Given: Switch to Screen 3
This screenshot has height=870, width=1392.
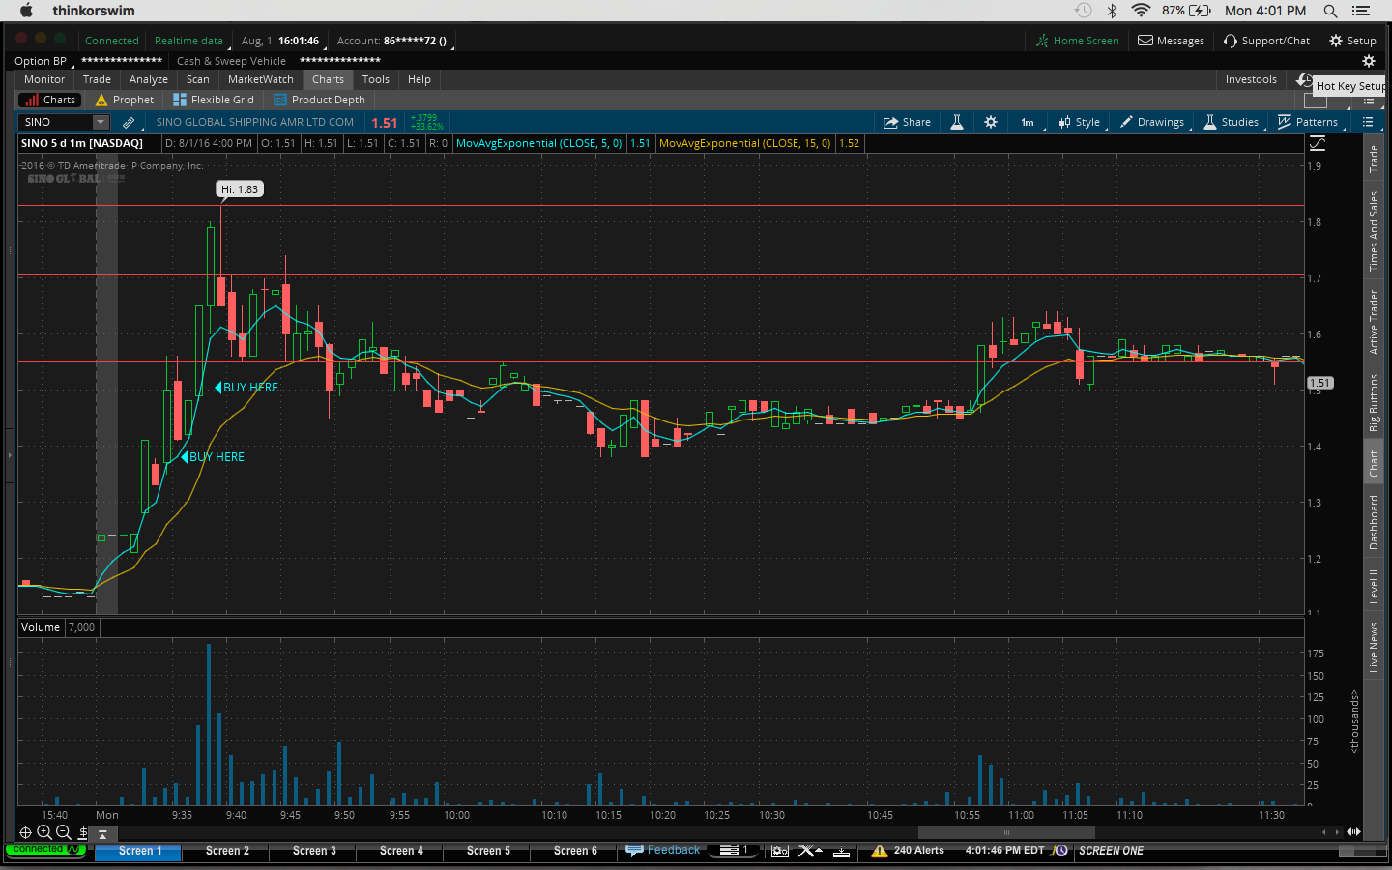Looking at the screenshot, I should [x=314, y=851].
